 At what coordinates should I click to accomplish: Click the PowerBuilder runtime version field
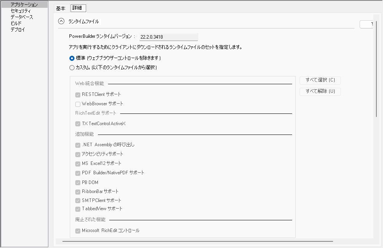[x=168, y=37]
